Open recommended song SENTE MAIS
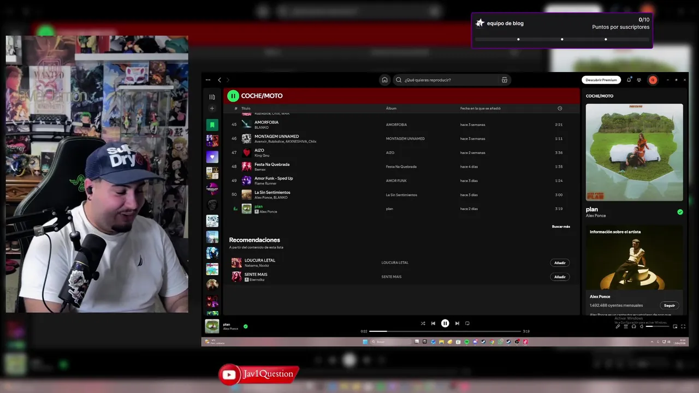This screenshot has width=699, height=393. click(x=256, y=275)
